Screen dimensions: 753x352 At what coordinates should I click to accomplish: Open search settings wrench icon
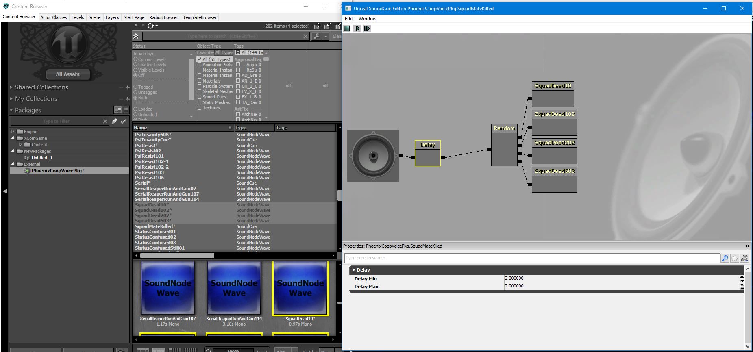click(x=316, y=36)
